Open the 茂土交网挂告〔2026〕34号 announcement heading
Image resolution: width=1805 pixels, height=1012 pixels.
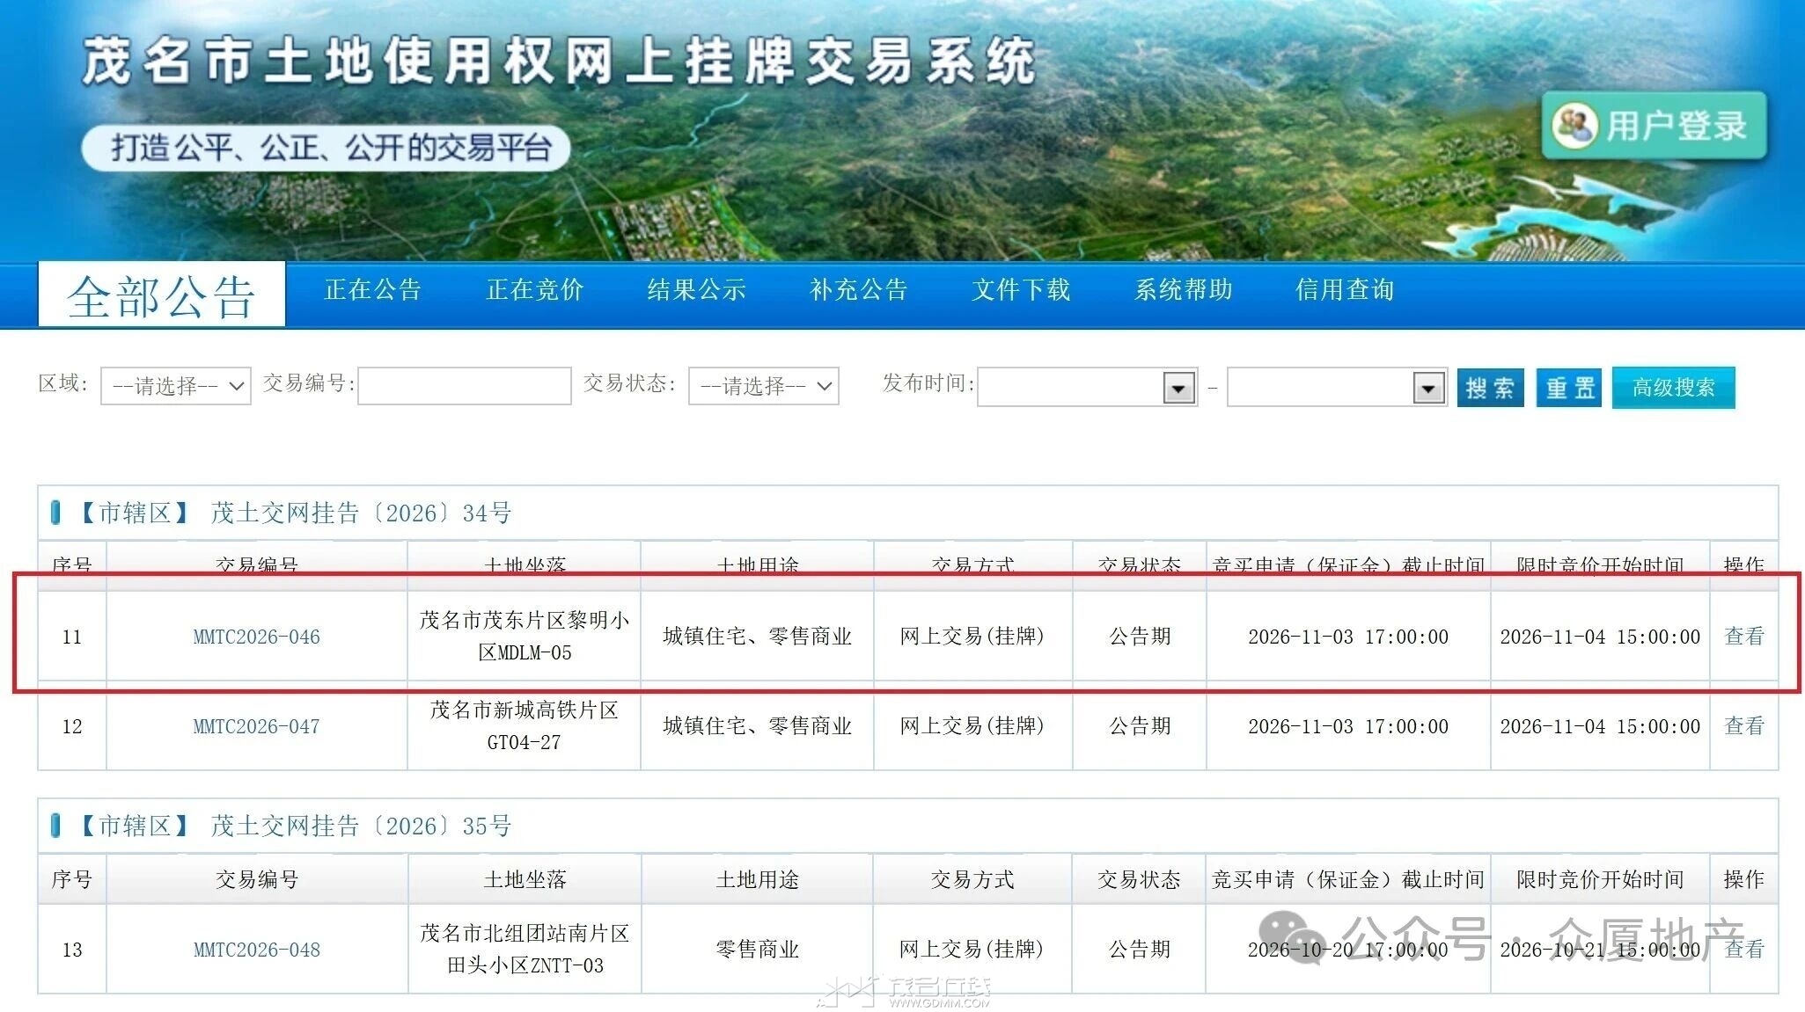[361, 513]
